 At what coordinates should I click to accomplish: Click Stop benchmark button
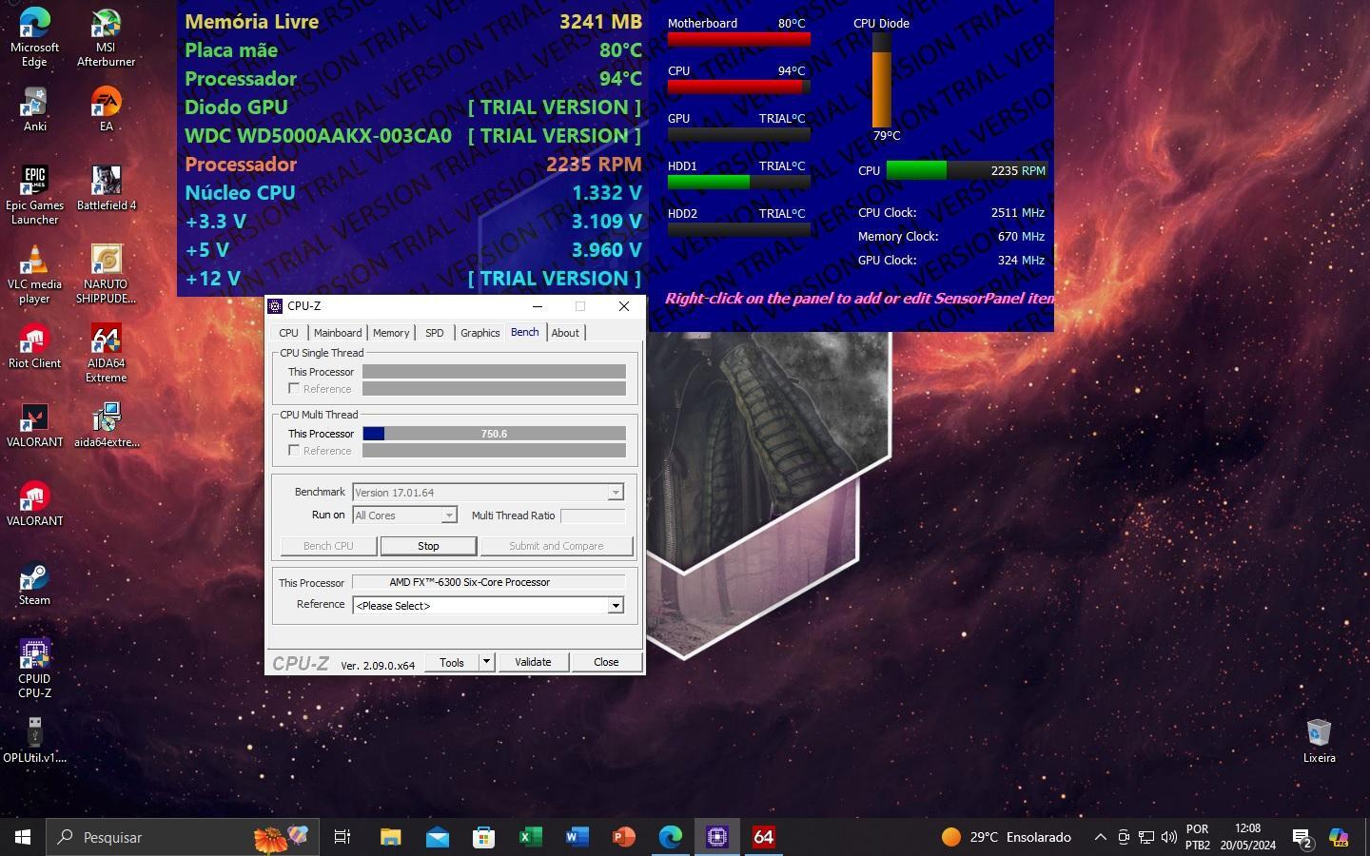tap(428, 546)
